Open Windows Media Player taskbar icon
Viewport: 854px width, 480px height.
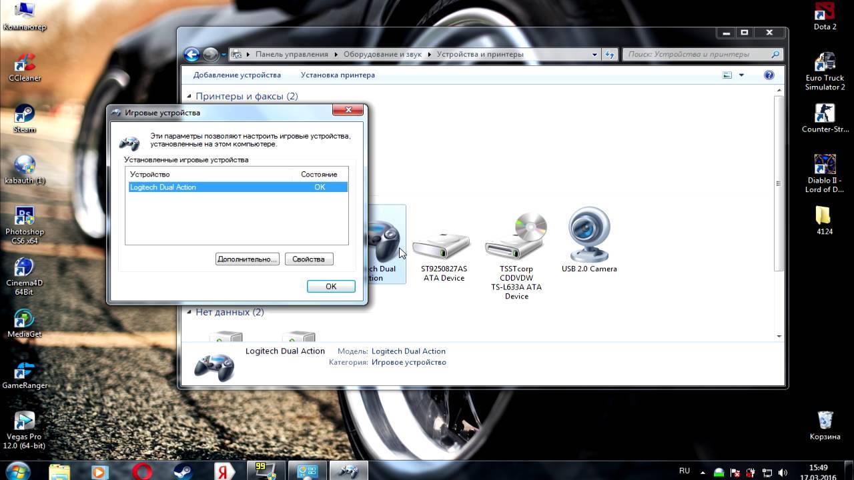(x=100, y=471)
